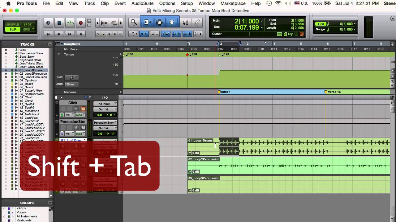Add tempo change with Tempo plus
Screen dimensions: 396x222
tap(121, 54)
